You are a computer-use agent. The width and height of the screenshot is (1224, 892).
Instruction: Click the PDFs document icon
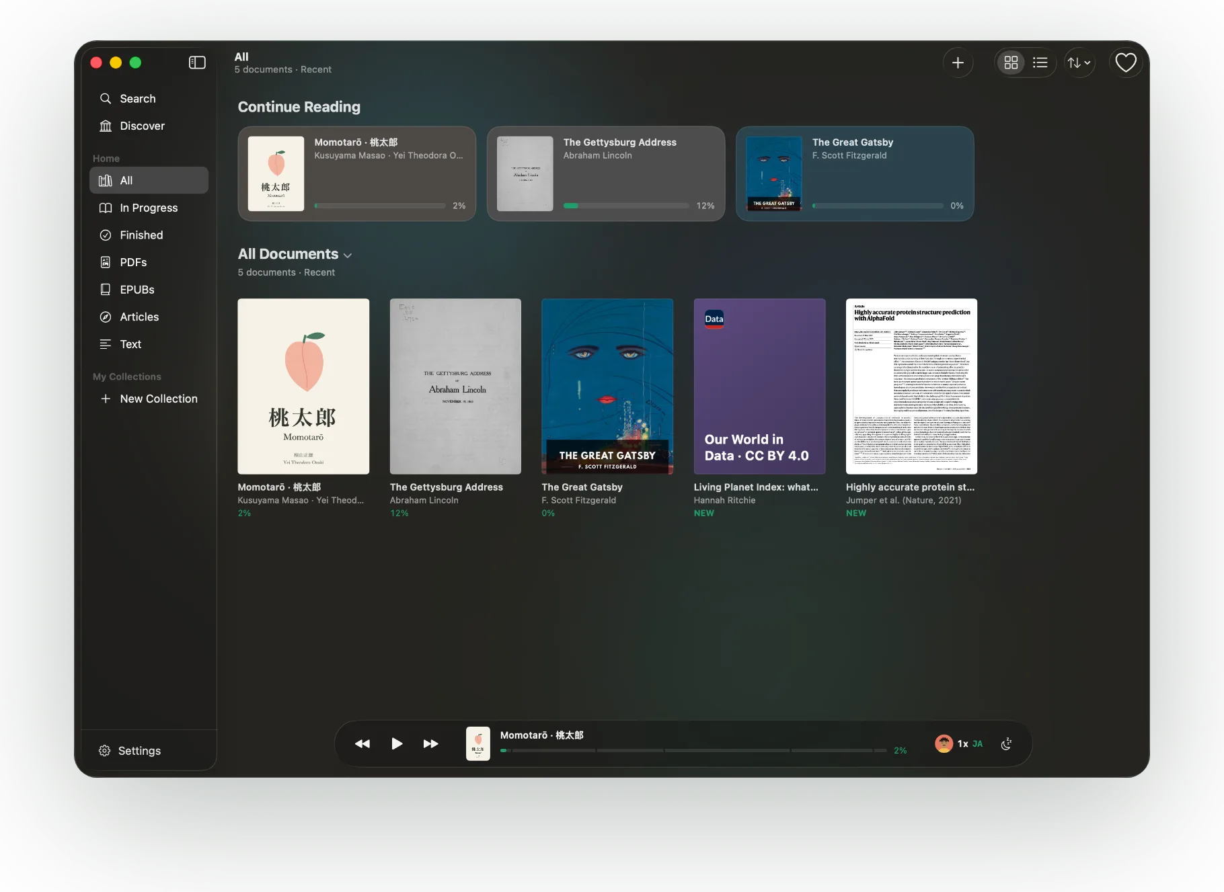point(106,262)
